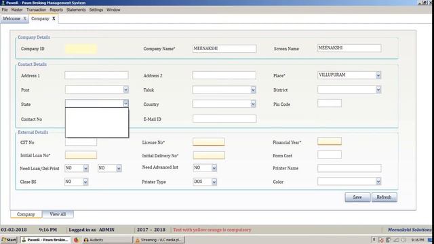Viewport: 434px width, 244px height.
Task: Open the Color dropdown
Action: click(x=378, y=182)
